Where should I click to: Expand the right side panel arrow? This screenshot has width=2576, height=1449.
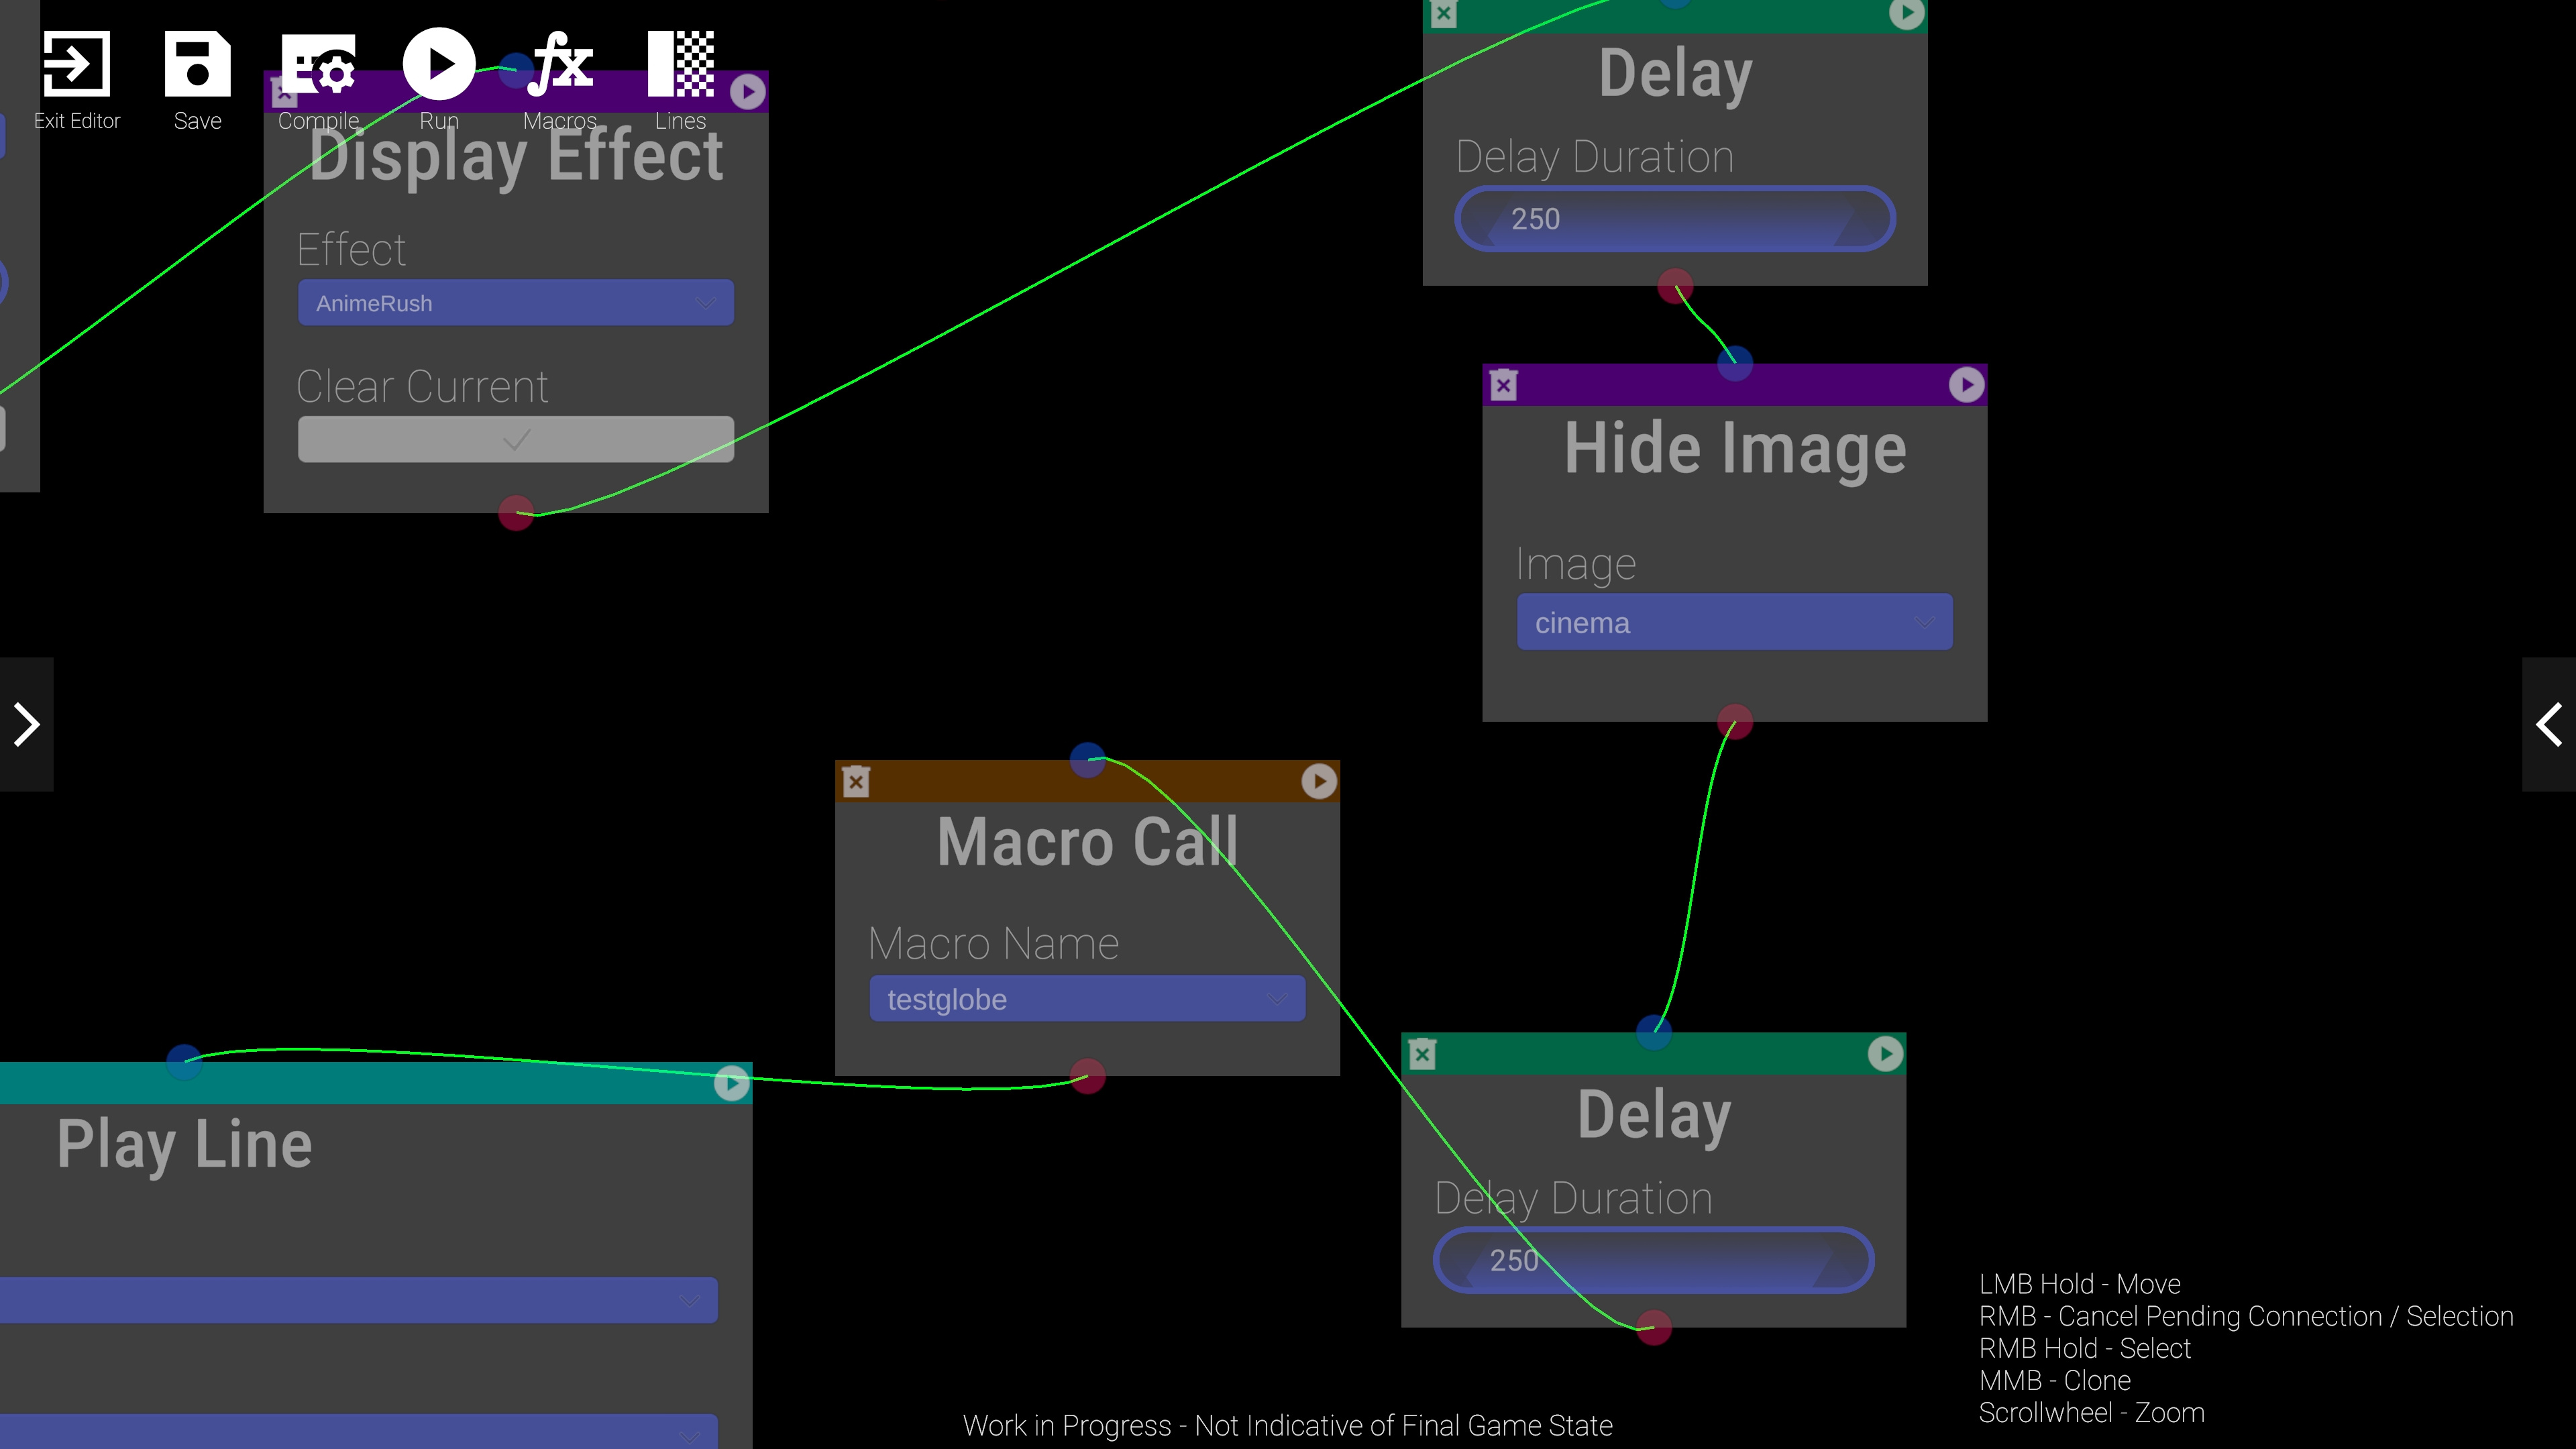pyautogui.click(x=2549, y=724)
